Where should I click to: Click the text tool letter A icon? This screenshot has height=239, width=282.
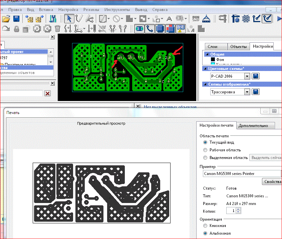pos(169,19)
